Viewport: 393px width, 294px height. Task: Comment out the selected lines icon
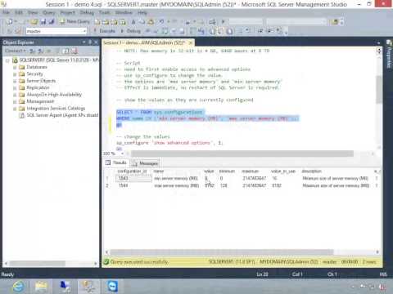(239, 31)
